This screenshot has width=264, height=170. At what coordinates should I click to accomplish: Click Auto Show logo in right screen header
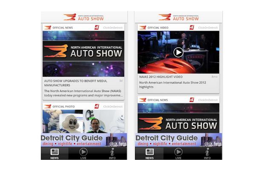pyautogui.click(x=178, y=17)
